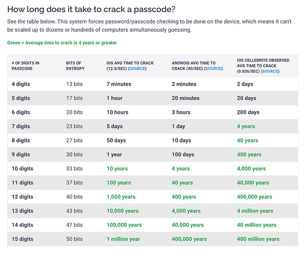Click the '10 digits' row label
Viewport: 305px width, 256px height.
(23, 168)
